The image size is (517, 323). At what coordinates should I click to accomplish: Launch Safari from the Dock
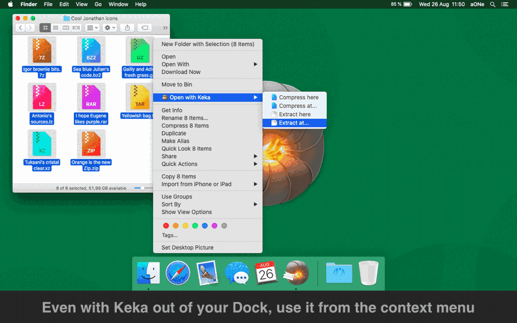(x=178, y=272)
